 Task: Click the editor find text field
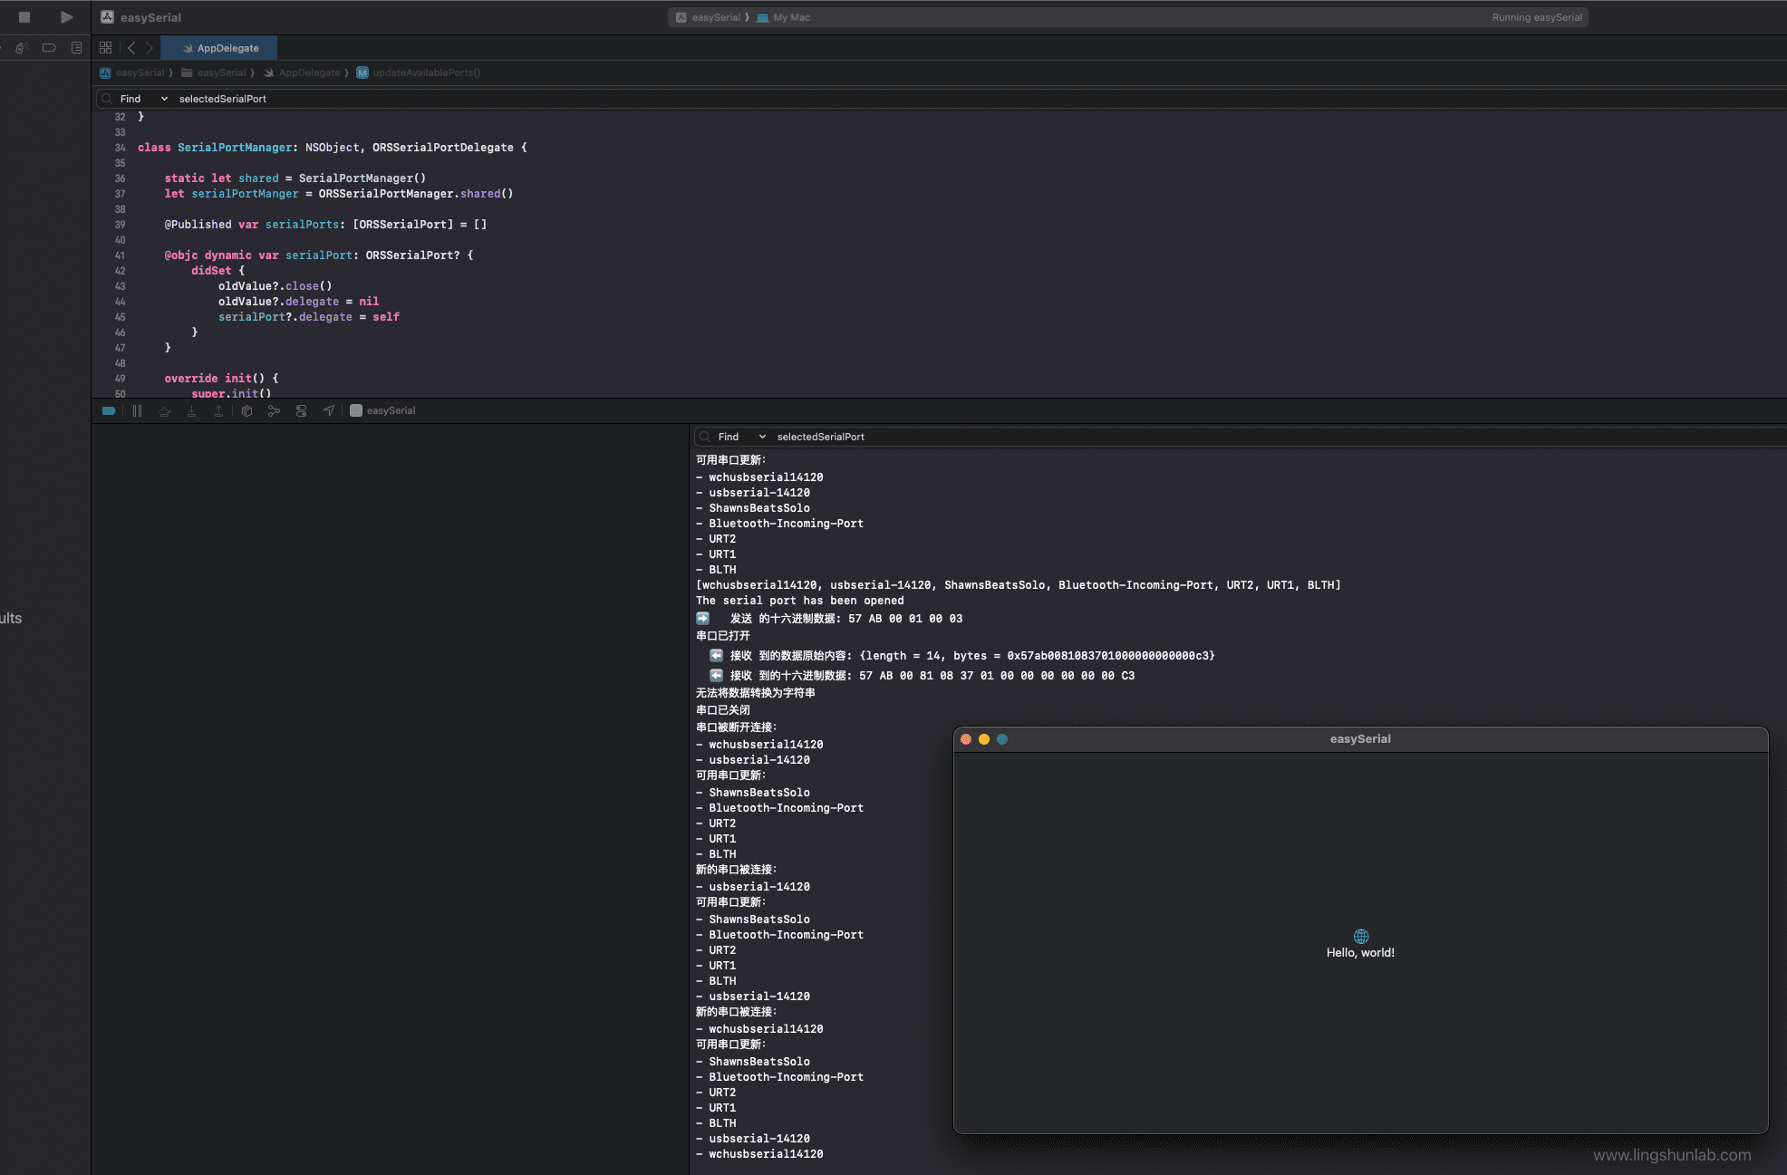979,99
